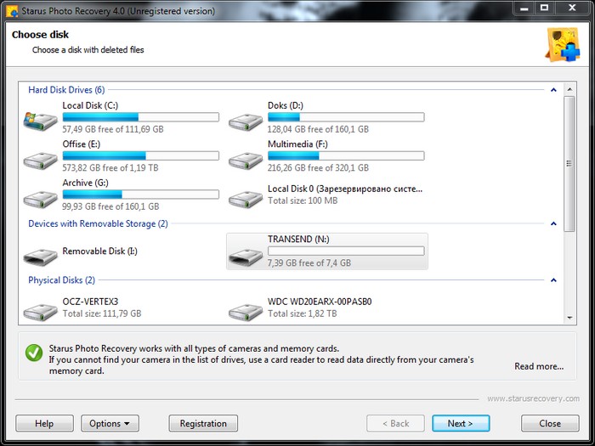Click 'Total size: 111,79 GB' text
The width and height of the screenshot is (595, 446).
pyautogui.click(x=102, y=313)
